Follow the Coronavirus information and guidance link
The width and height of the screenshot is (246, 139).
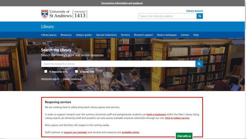(x=122, y=3)
